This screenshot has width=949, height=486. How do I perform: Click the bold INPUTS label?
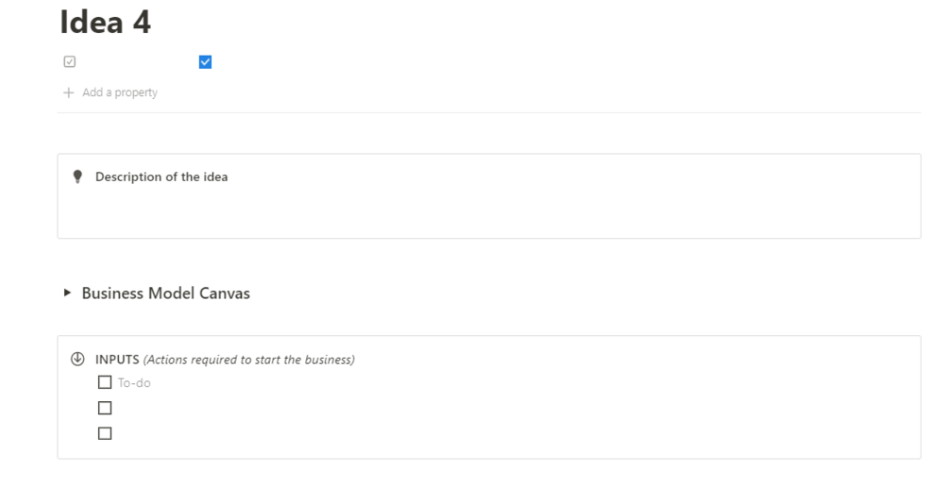[117, 360]
